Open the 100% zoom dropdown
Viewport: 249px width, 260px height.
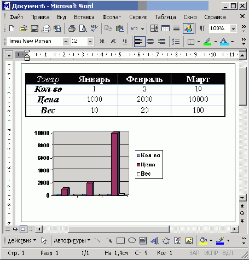(x=233, y=28)
